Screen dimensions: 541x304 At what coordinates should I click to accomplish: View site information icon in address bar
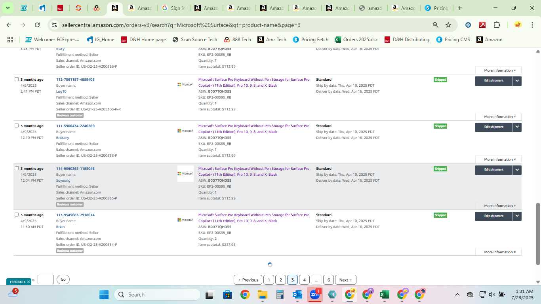click(54, 25)
